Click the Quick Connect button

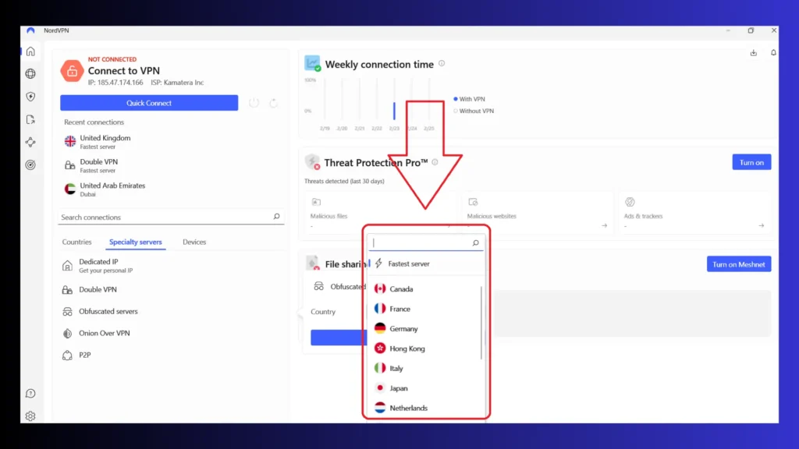149,103
